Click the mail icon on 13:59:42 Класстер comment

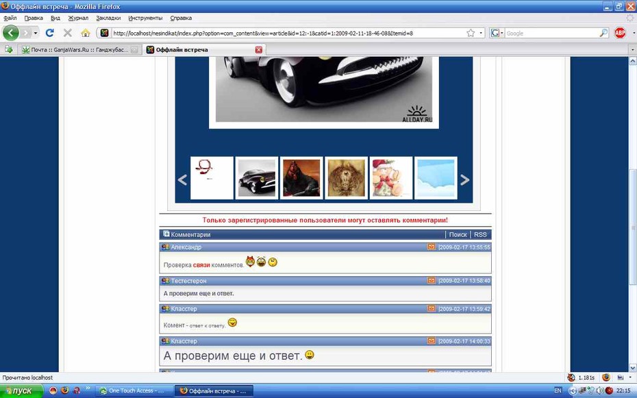click(x=431, y=309)
